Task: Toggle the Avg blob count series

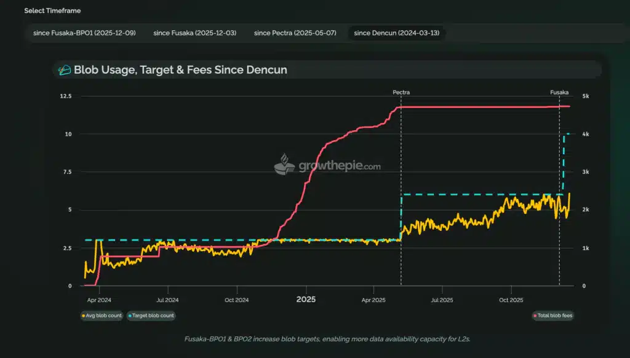Action: (102, 316)
